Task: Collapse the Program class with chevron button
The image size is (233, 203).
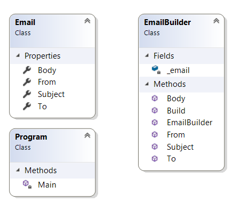Action: [87, 135]
